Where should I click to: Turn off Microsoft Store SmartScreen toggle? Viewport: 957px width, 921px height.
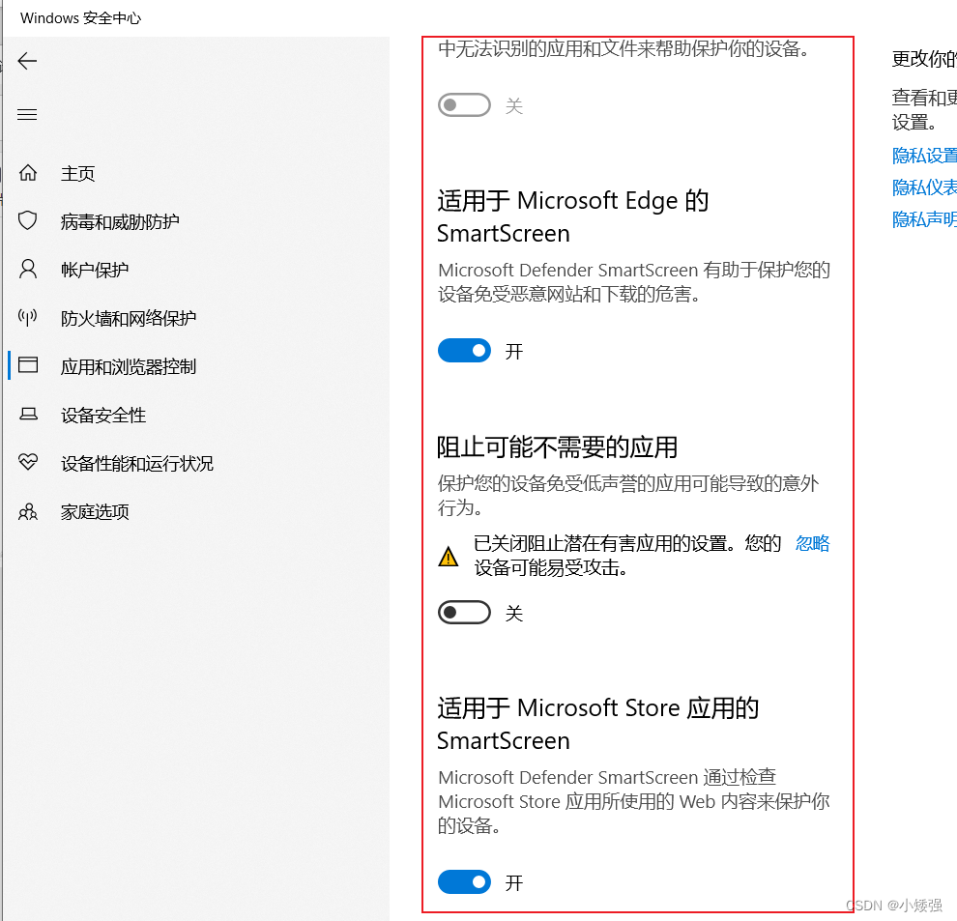pyautogui.click(x=464, y=882)
